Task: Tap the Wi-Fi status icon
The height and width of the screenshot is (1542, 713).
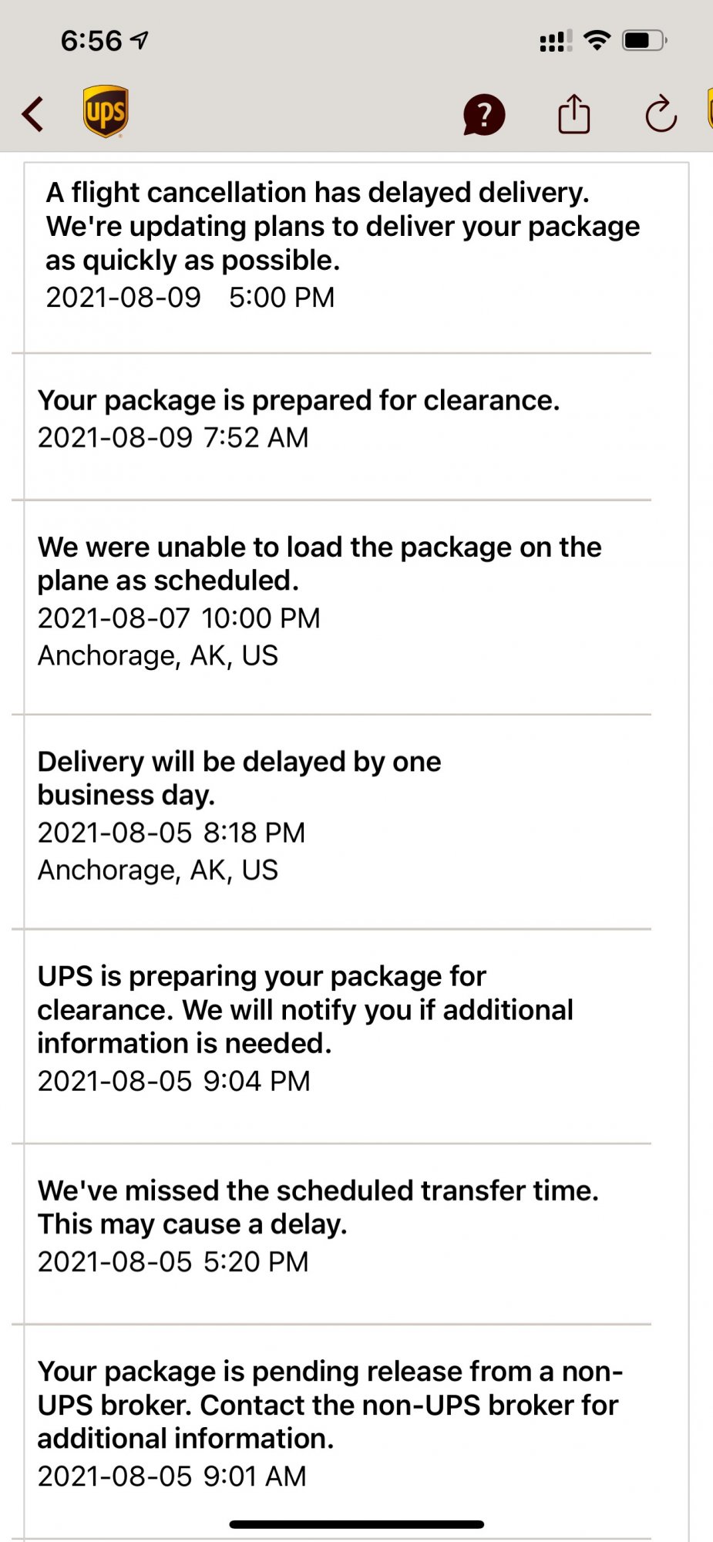Action: [x=597, y=40]
